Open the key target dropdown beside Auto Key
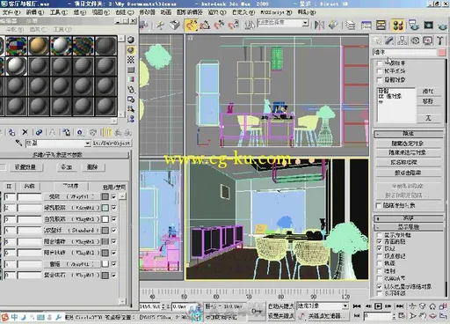Viewport: 450px width, 324px height. click(x=345, y=306)
